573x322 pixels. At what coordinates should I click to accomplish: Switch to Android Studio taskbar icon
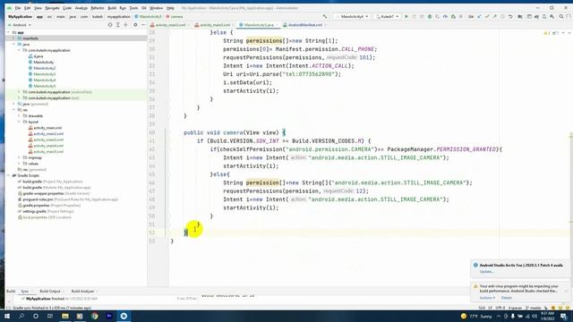[x=124, y=316]
